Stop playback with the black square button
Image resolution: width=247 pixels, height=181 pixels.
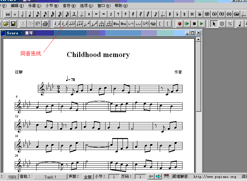pyautogui.click(x=194, y=24)
